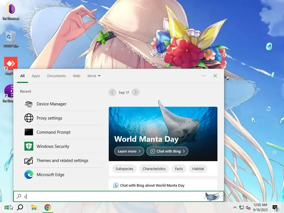Select the Subspecies chip
The height and width of the screenshot is (213, 284).
pyautogui.click(x=125, y=169)
